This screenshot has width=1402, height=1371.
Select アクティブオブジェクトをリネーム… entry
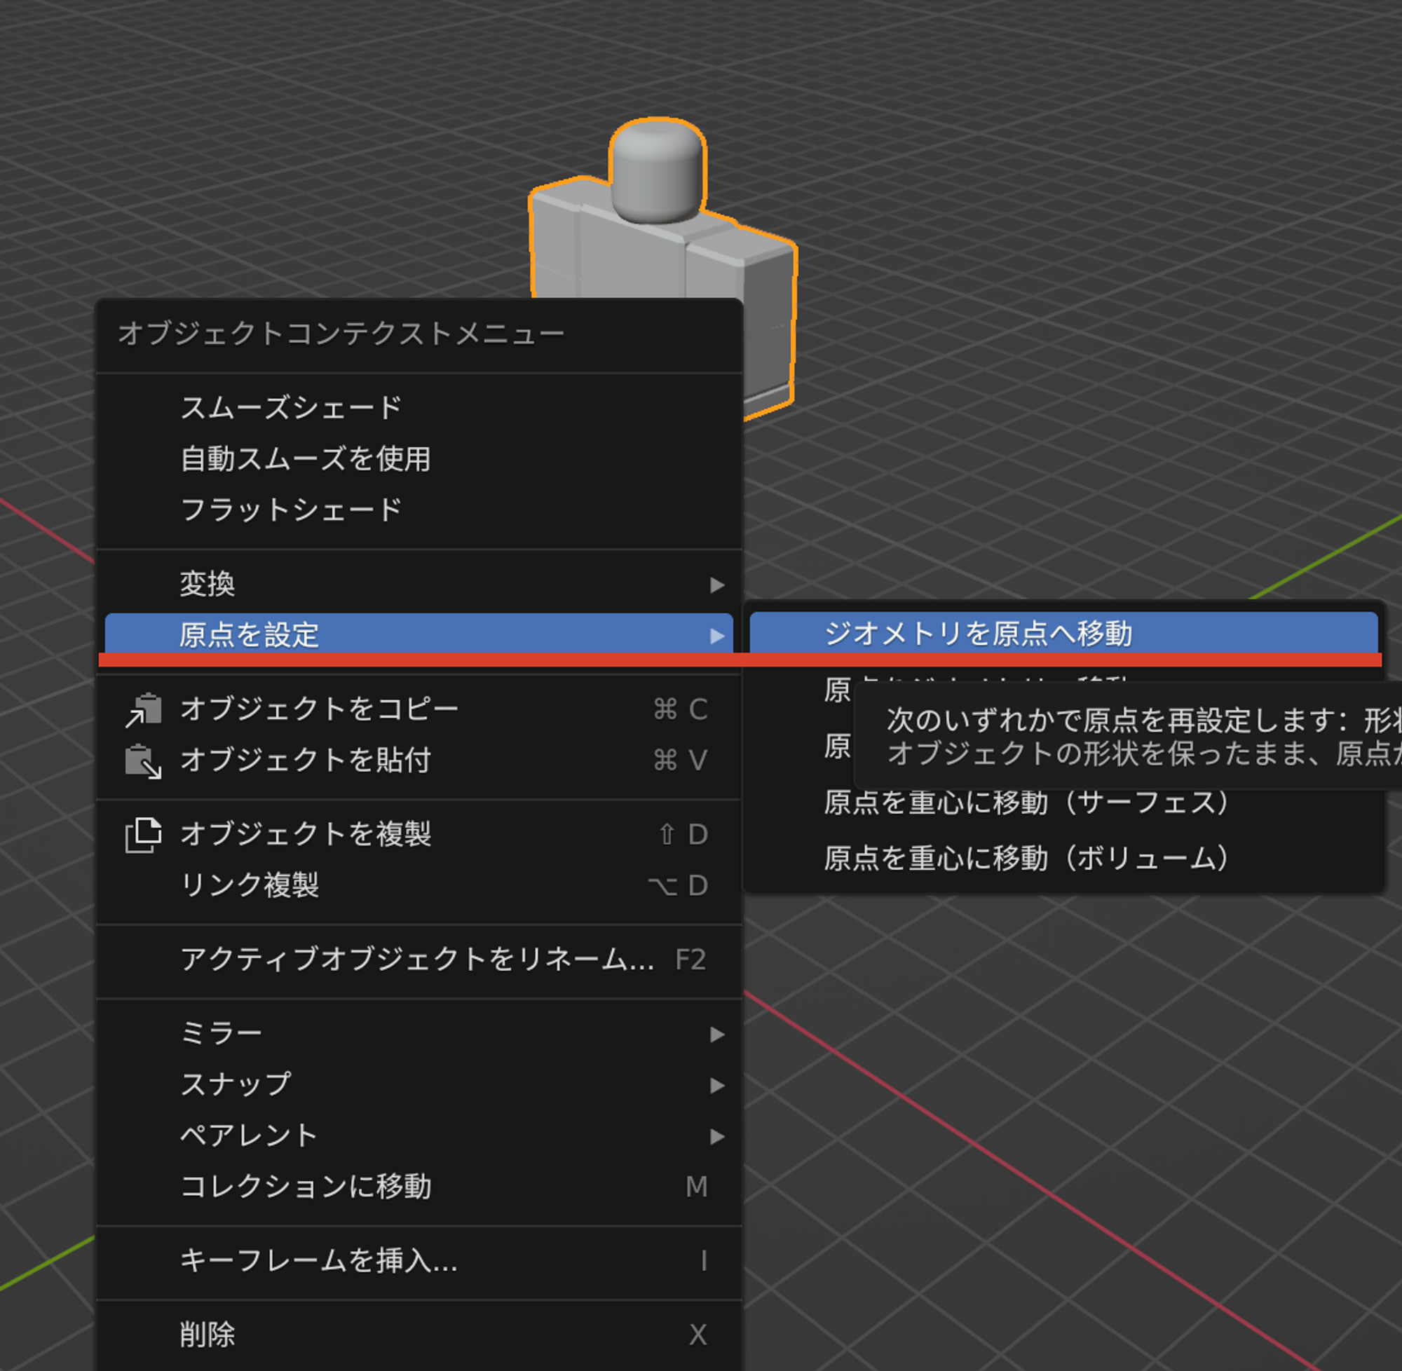point(418,959)
